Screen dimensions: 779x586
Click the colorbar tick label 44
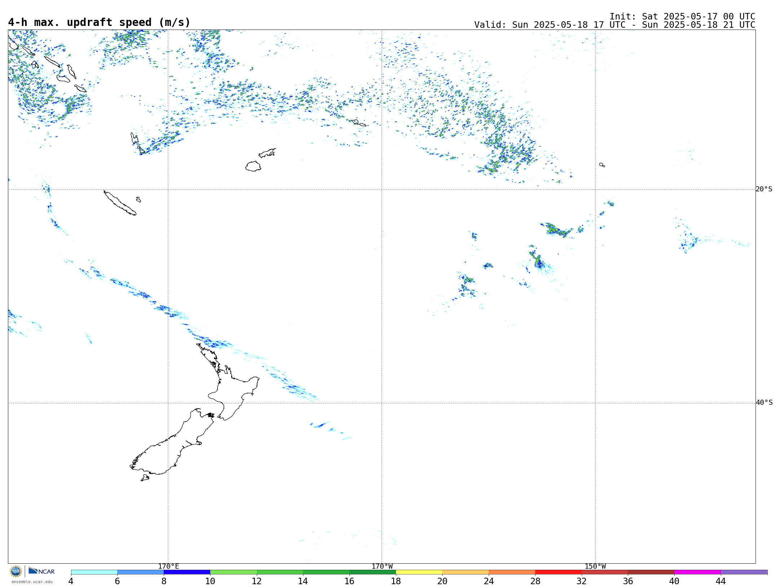point(721,581)
